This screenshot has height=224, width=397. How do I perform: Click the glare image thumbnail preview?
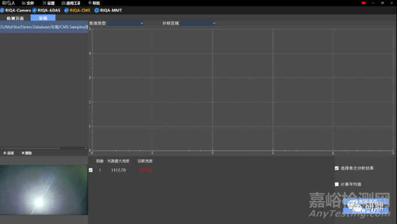tap(44, 190)
